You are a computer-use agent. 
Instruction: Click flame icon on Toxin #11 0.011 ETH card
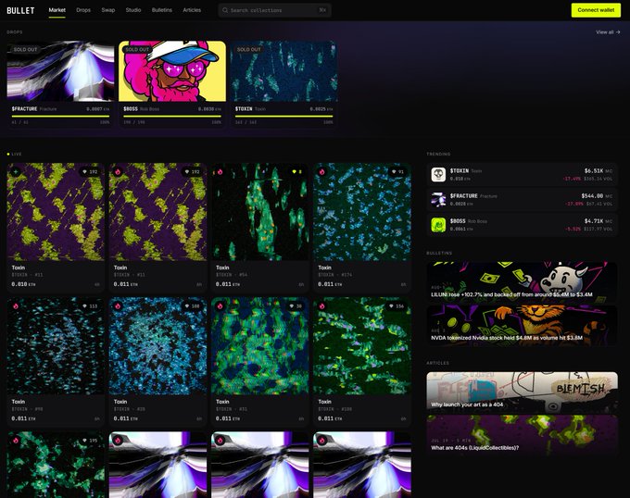118,172
